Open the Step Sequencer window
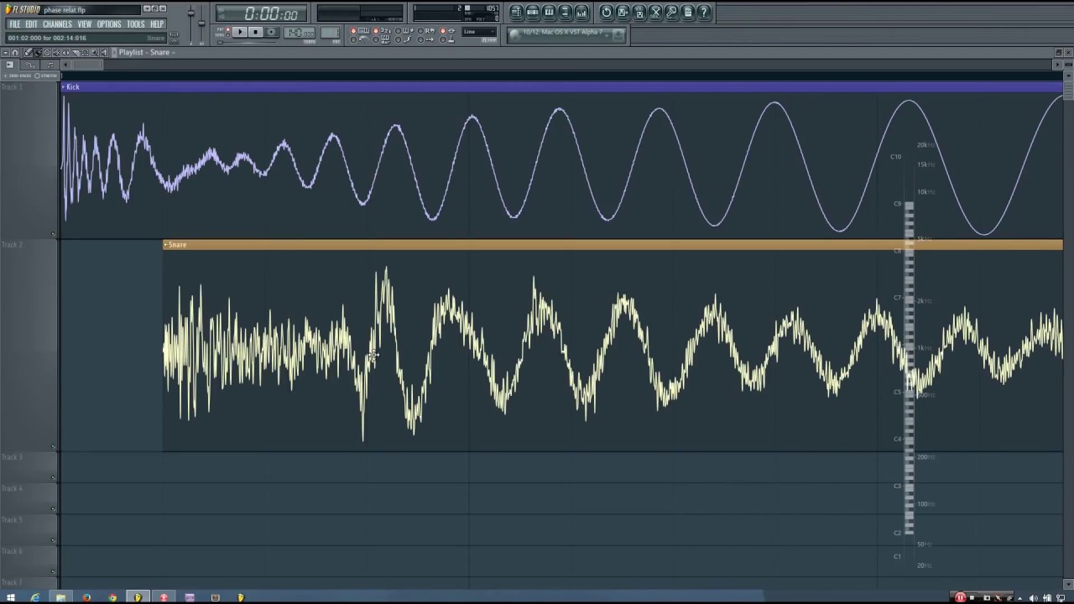1074x604 pixels. (x=532, y=12)
